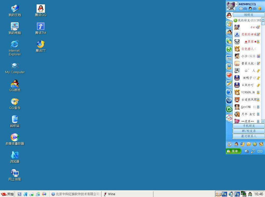Open the colorful dots side tab in QQ
Image resolution: width=265 pixels, height=197 pixels.
[229, 118]
